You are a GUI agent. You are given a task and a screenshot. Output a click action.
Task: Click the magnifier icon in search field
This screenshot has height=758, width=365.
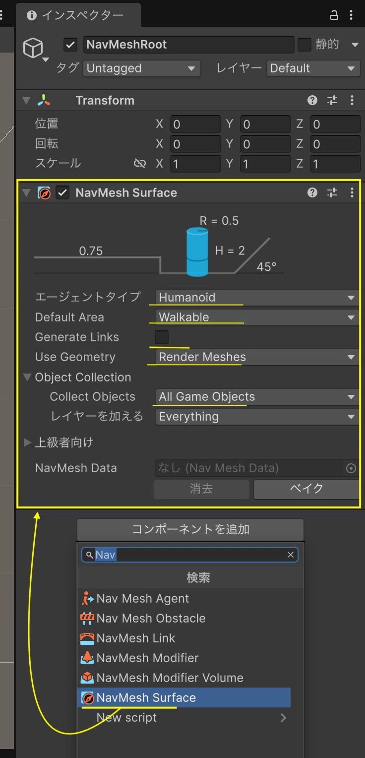click(x=89, y=555)
